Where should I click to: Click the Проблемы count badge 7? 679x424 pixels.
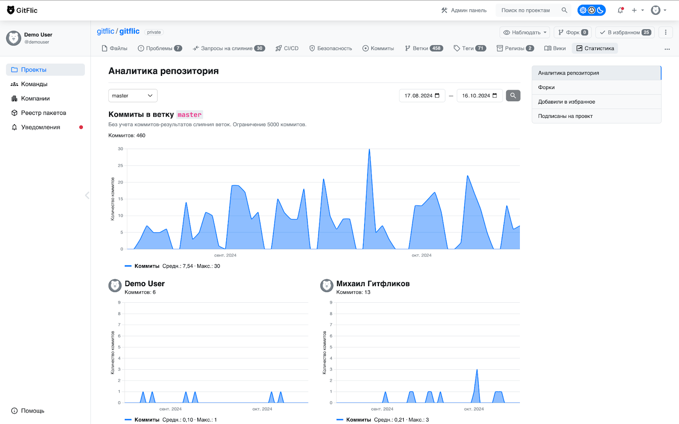(178, 48)
